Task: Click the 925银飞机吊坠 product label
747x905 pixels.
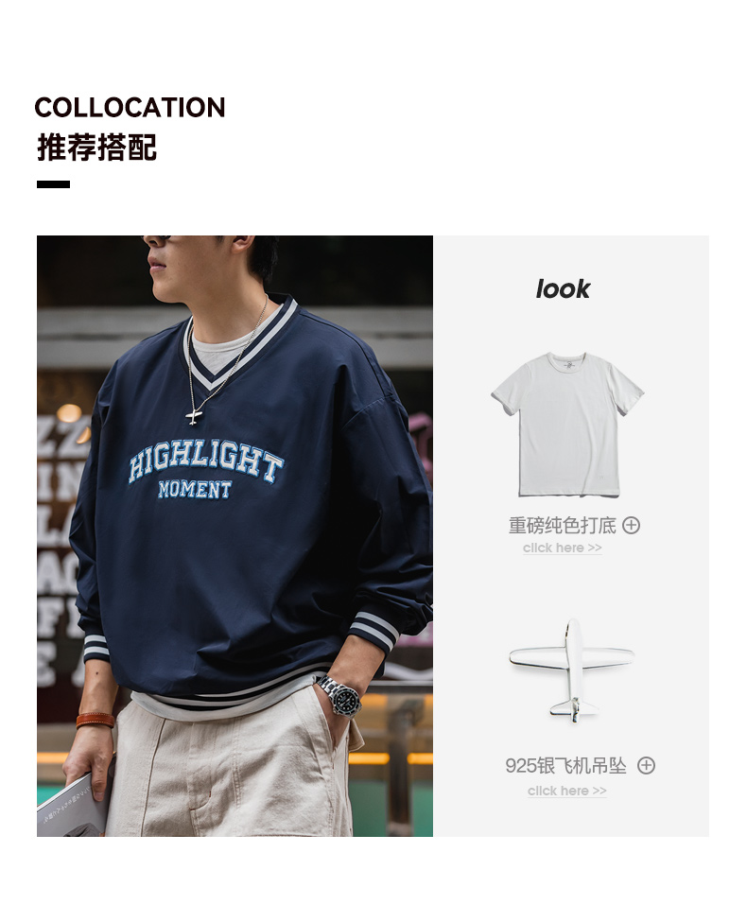Action: pos(565,765)
